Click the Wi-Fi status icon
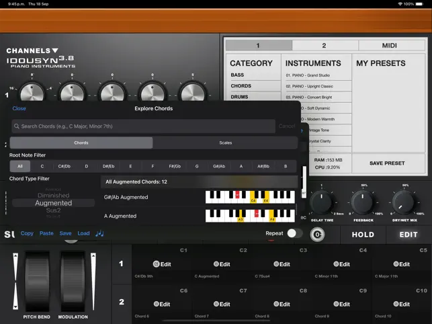The height and width of the screenshot is (324, 432). (x=400, y=4)
